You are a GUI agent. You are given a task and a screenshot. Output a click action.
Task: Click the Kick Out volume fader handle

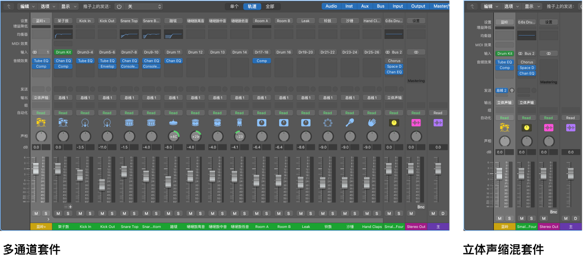click(102, 184)
